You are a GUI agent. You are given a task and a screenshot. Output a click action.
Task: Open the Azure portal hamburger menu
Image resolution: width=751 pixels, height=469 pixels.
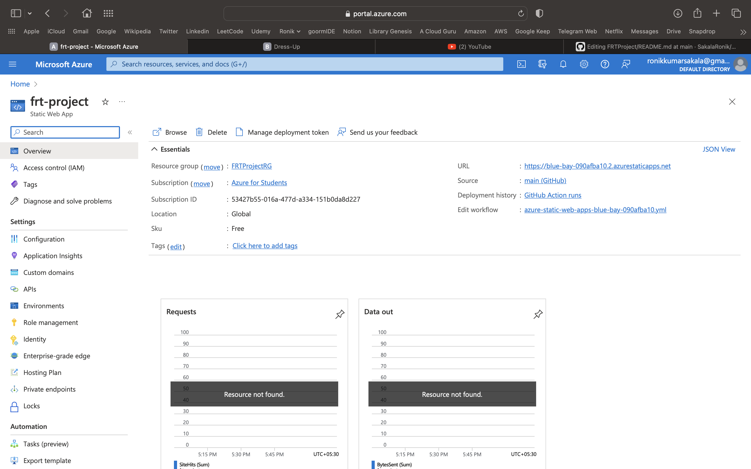click(x=13, y=64)
